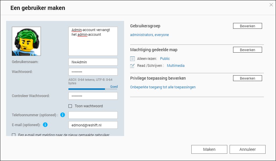
Task: Open the Public shared folder link
Action: pos(165,59)
